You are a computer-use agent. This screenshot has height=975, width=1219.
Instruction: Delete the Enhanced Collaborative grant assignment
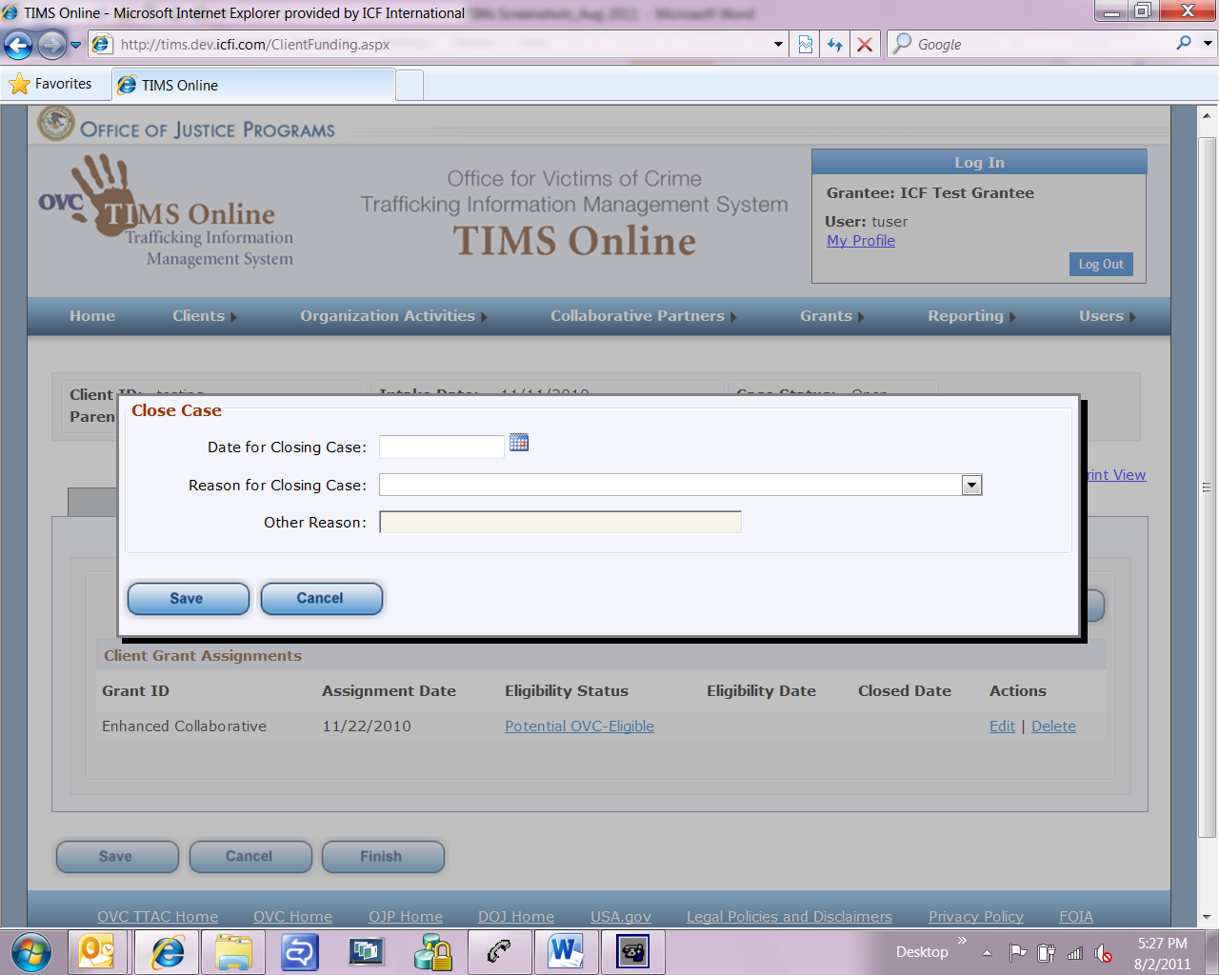[1053, 726]
